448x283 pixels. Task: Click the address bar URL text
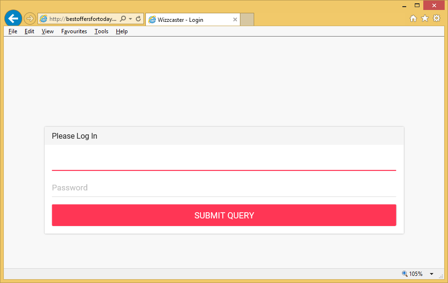point(83,19)
